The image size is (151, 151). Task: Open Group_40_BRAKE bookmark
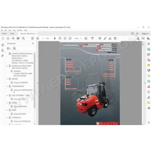click(x=20, y=106)
